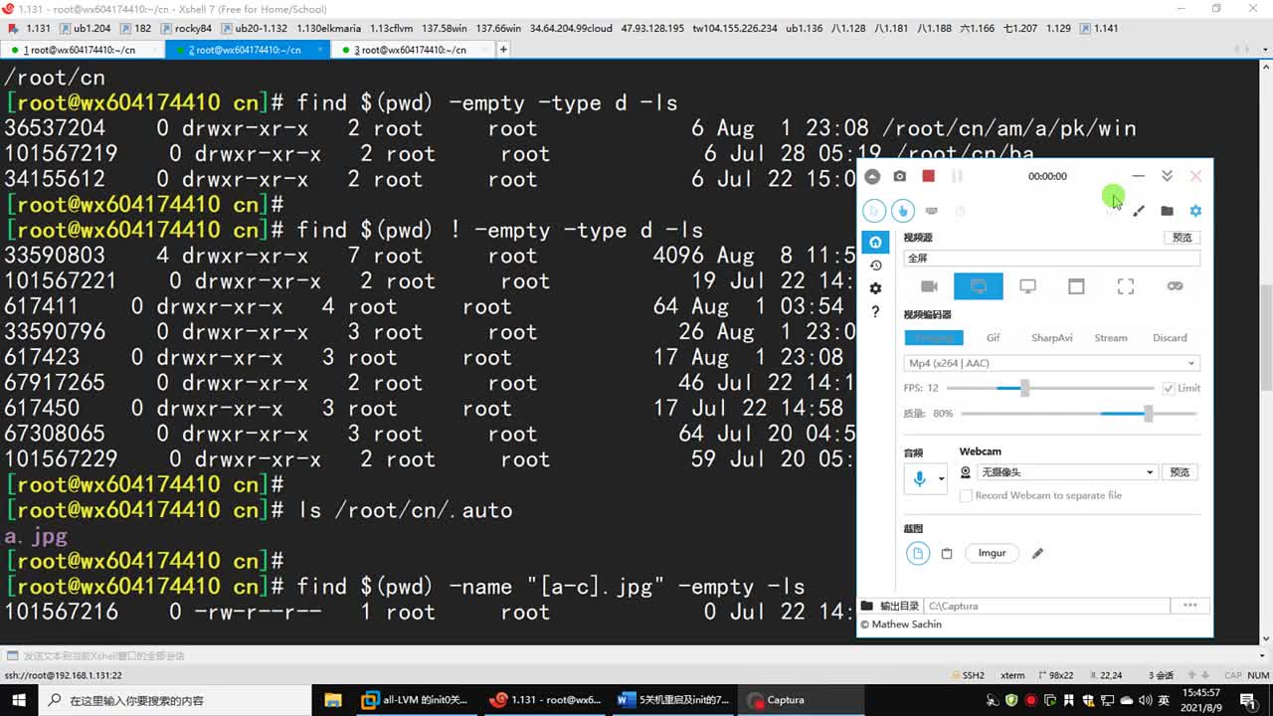The width and height of the screenshot is (1273, 716).
Task: Enable Record Webcam to separate file
Action: pos(966,495)
